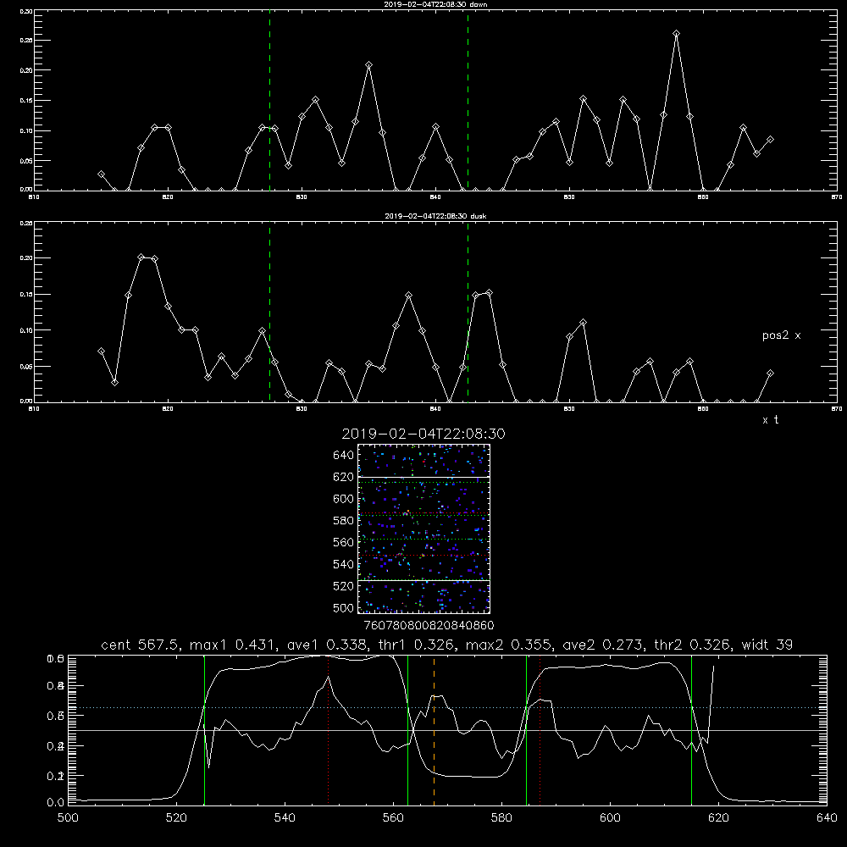Click the upper solid white line in speckle image
Viewport: 847px width, 847px height.
[x=423, y=477]
